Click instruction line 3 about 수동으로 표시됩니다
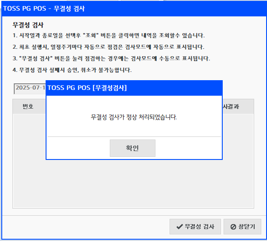This screenshot has height=241, width=267. coord(112,58)
